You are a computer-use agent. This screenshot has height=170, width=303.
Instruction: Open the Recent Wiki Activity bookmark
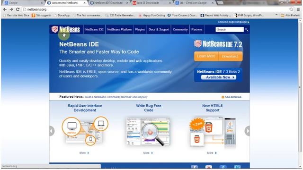[x=216, y=15]
